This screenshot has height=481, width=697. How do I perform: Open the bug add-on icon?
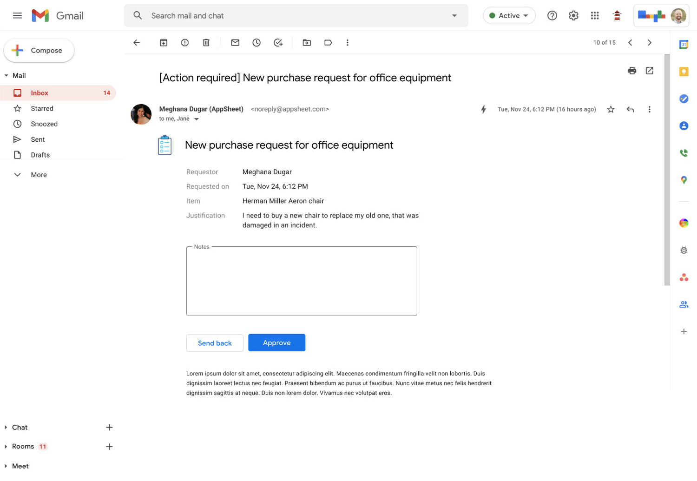coord(684,250)
